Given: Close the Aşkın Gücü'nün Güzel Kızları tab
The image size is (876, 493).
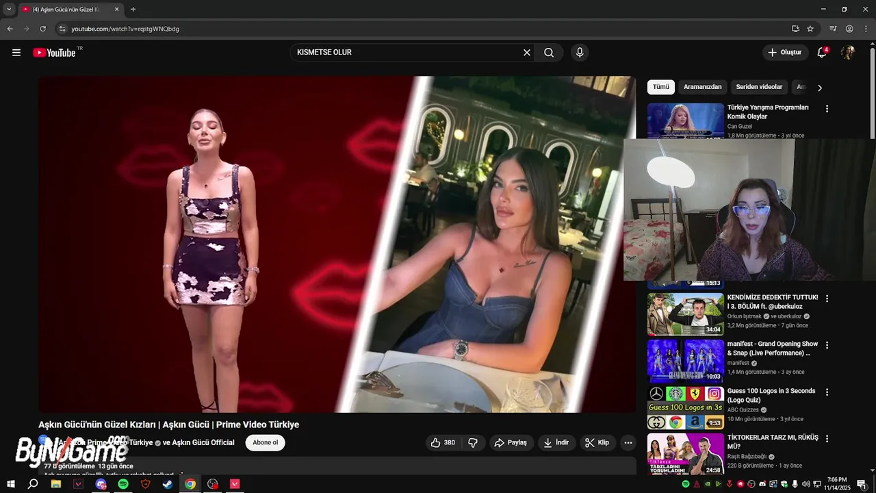Looking at the screenshot, I should [x=116, y=10].
